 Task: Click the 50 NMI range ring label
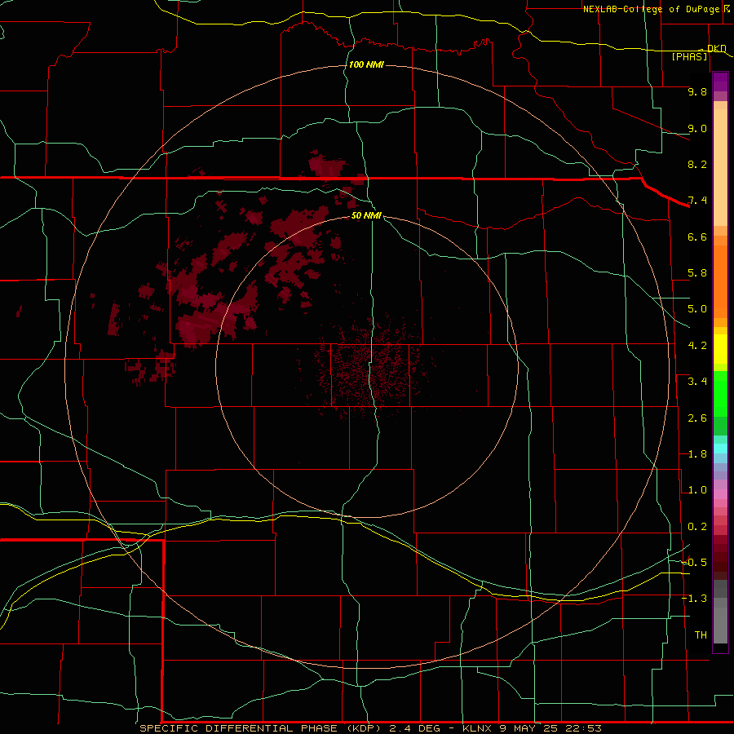[366, 215]
